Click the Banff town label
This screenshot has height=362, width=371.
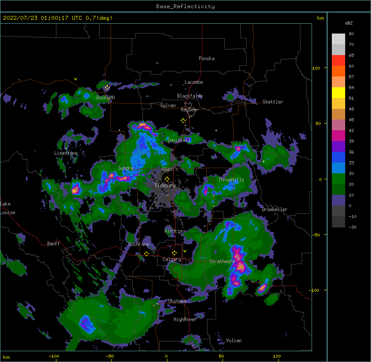53,244
